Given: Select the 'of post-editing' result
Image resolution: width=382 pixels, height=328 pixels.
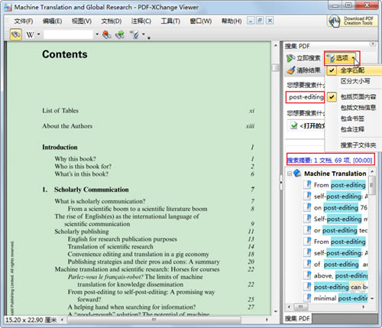Looking at the screenshot, I should pos(341,265).
